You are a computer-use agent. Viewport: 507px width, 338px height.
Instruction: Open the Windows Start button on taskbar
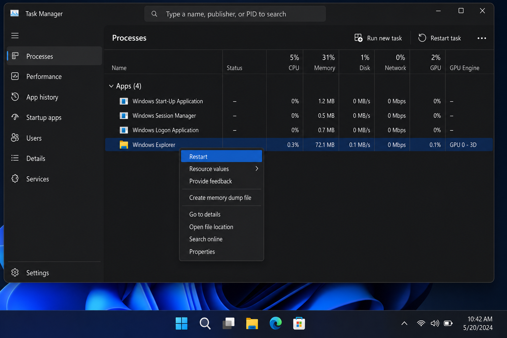tap(182, 323)
